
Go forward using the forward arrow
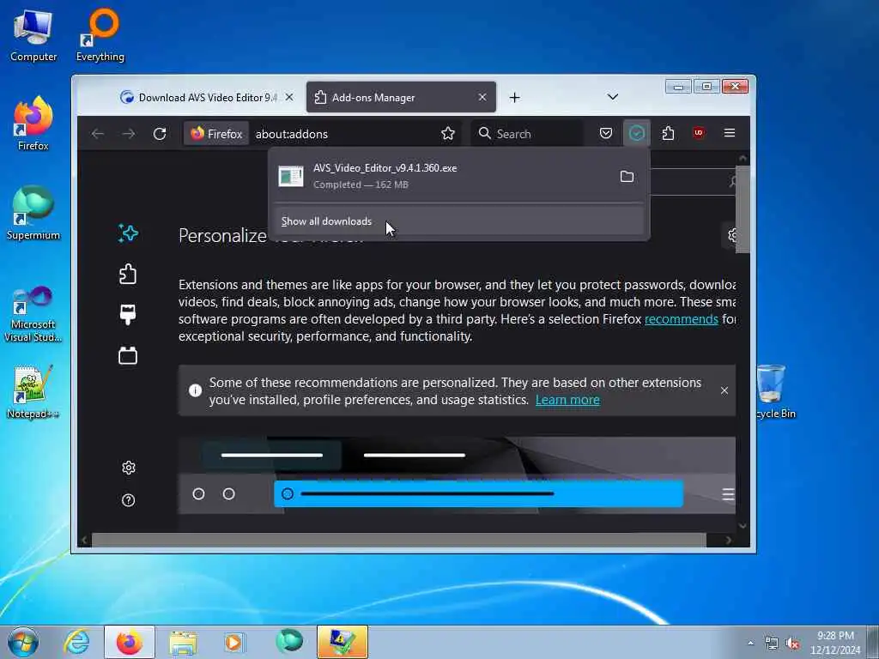[x=129, y=133]
